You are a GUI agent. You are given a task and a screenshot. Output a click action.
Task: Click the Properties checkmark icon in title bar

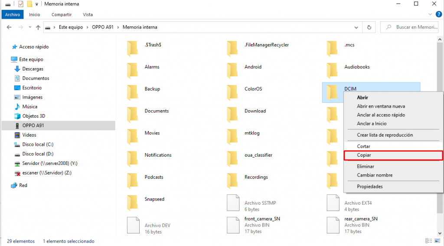coord(21,4)
